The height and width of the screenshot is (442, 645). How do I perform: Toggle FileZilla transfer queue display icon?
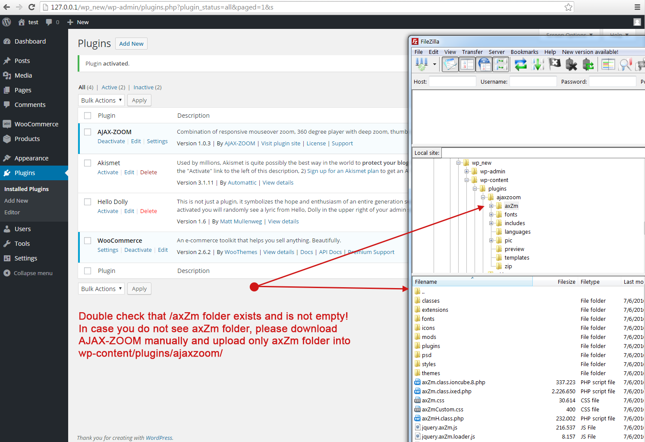pyautogui.click(x=501, y=64)
